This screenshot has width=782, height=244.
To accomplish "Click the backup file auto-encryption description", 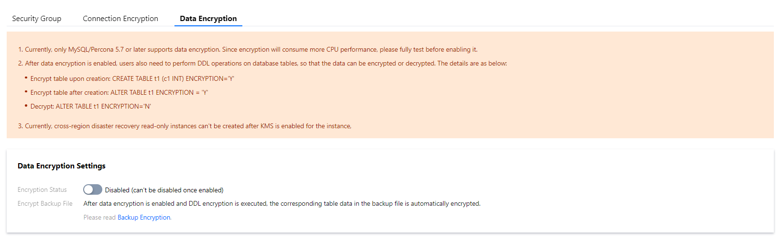I will coord(282,204).
